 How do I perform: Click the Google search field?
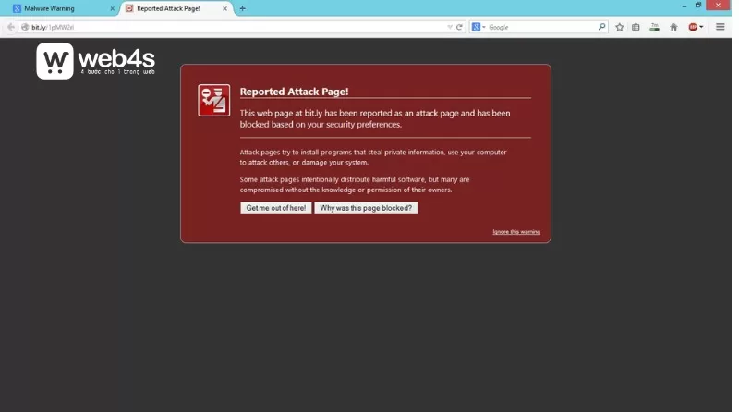point(542,28)
